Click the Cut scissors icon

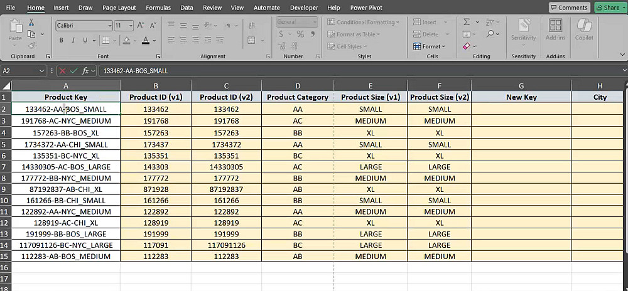[31, 23]
